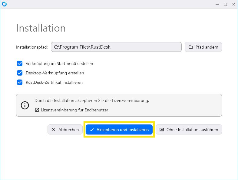Choose Ohne Installation ausführen
Viewport: 238px width, 180px height.
189,130
